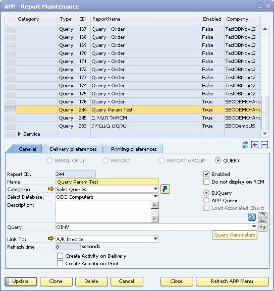Select the APP Query radio button
274x291 pixels.
point(206,200)
